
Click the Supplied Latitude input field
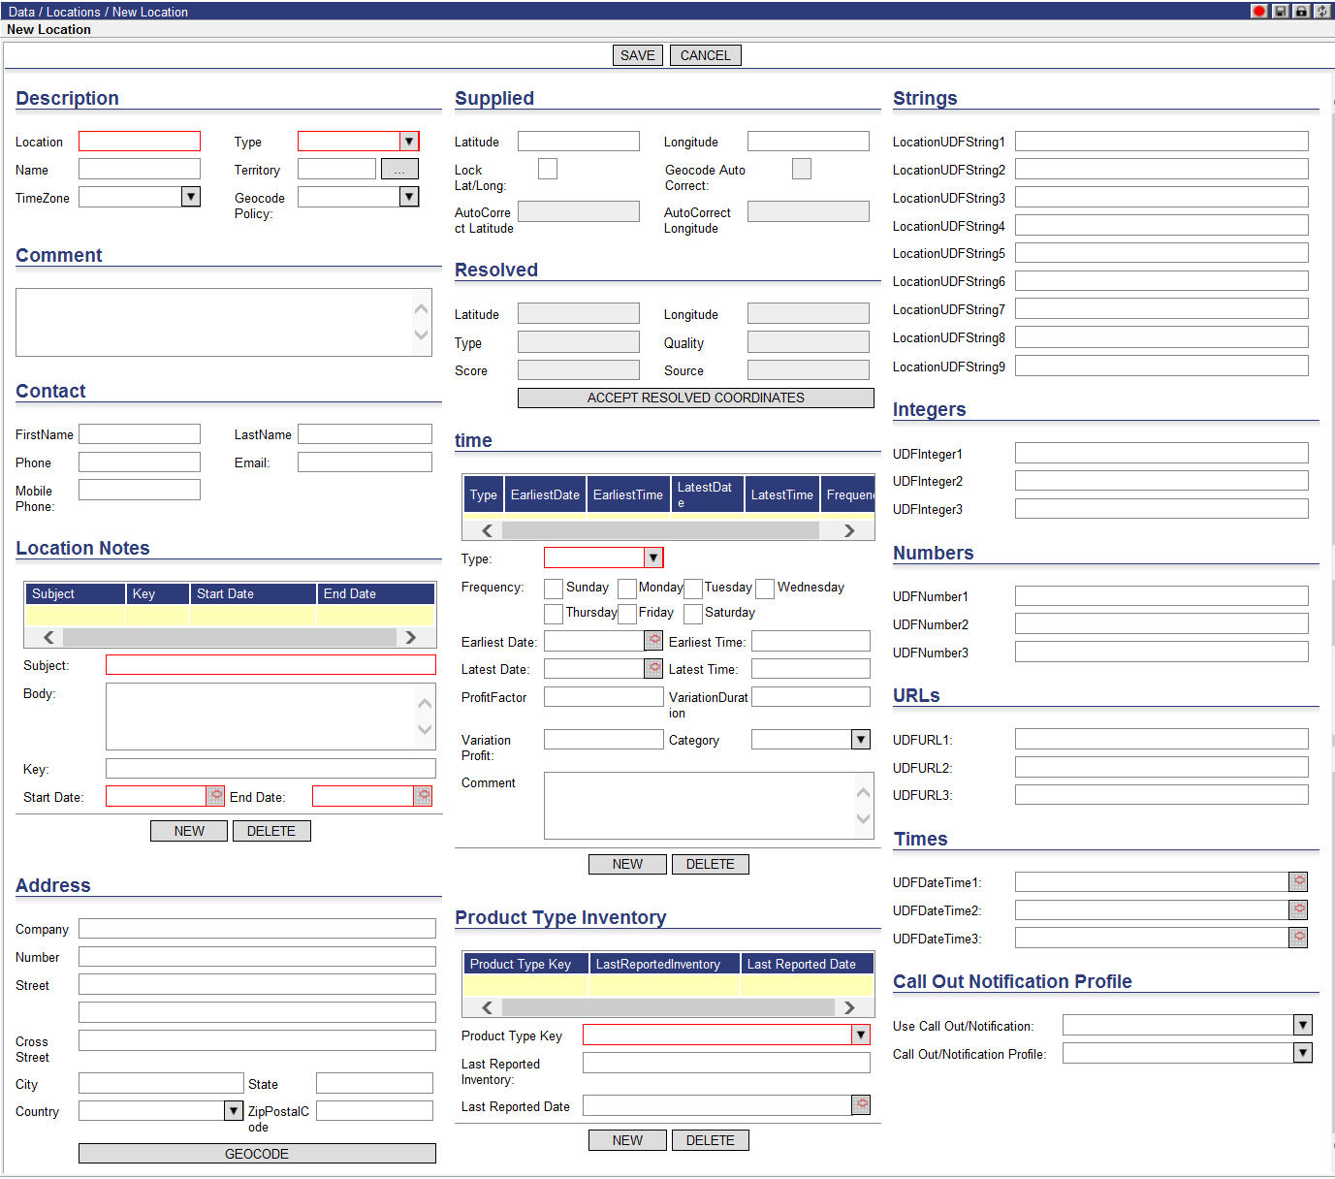click(579, 141)
